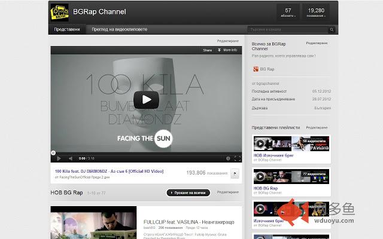The height and width of the screenshot is (239, 383).
Task: Click Share in video header
Action: [208, 50]
